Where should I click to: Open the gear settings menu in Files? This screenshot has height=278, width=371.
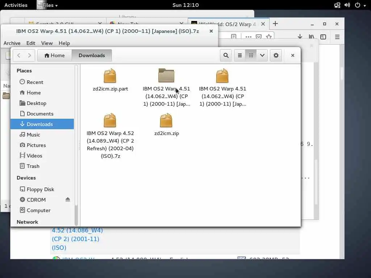276,55
